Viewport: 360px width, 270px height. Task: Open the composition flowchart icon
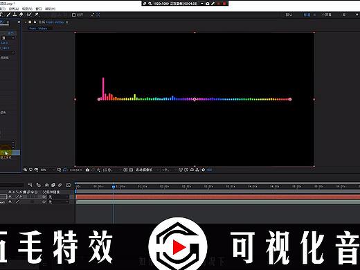(x=197, y=170)
